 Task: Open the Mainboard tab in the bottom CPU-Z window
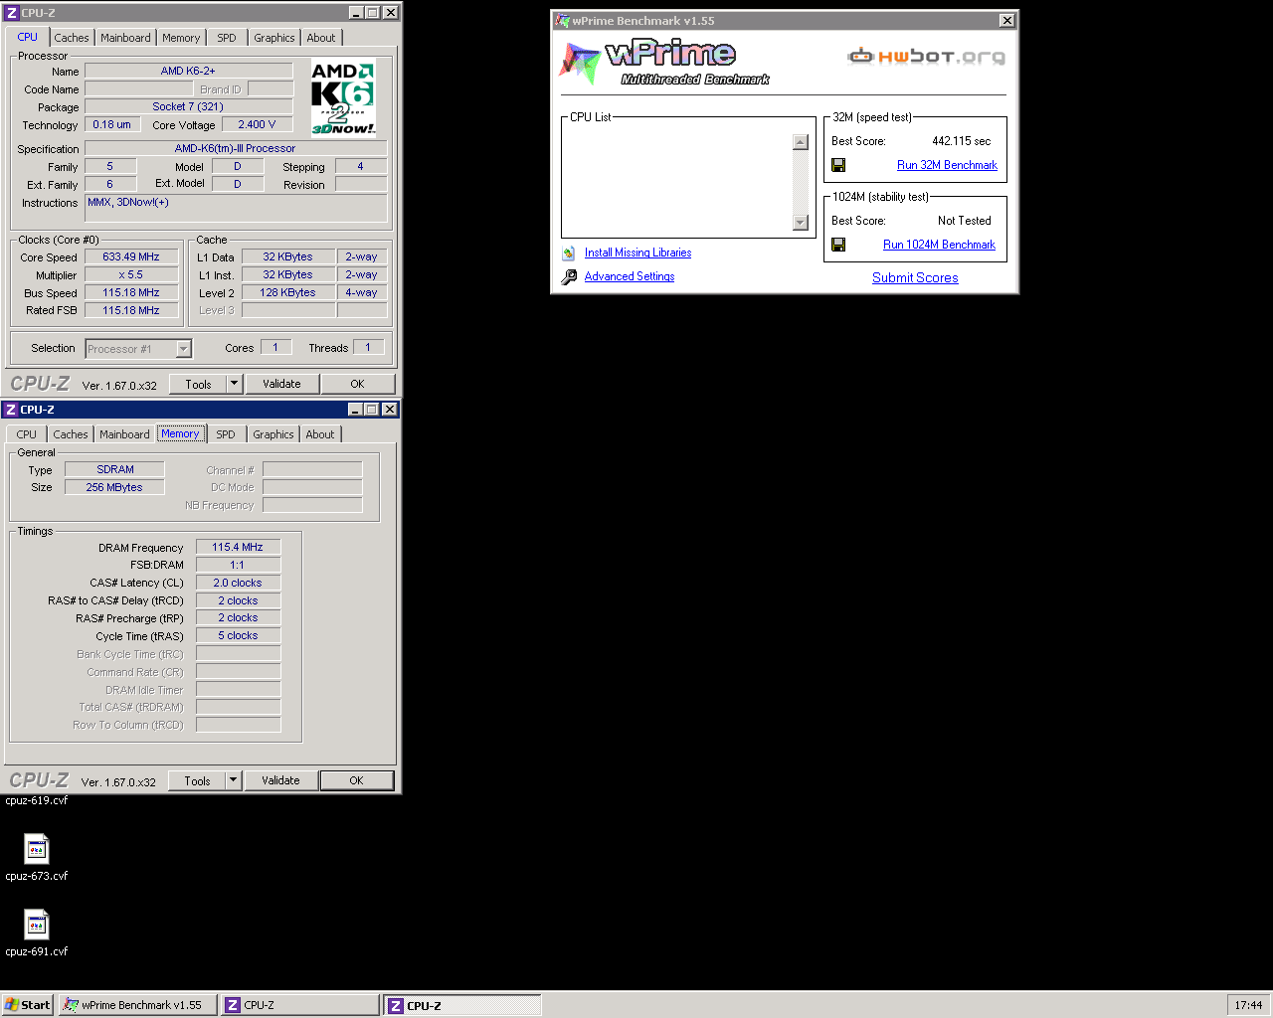click(x=124, y=434)
